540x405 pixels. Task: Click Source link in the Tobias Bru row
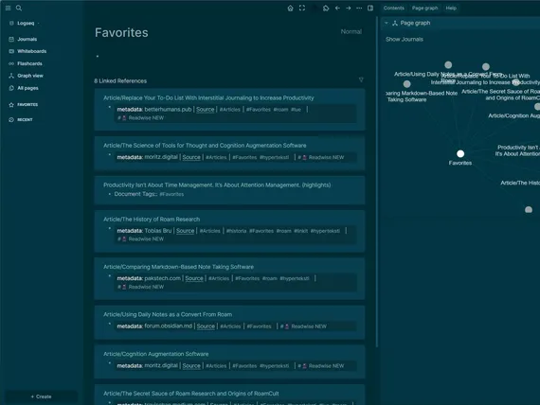tap(186, 231)
